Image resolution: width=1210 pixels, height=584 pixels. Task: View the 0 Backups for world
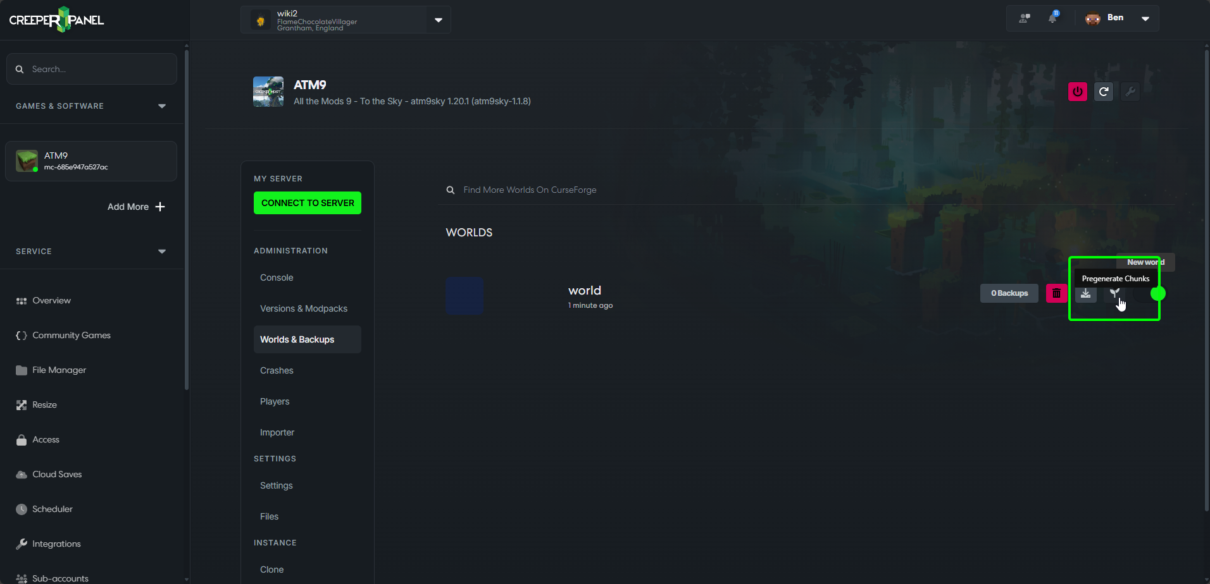1009,293
